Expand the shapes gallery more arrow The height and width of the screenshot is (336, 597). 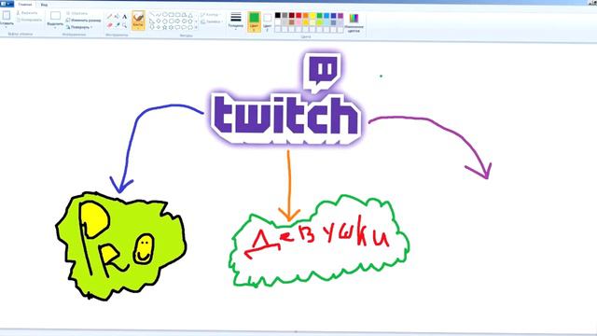[x=196, y=27]
